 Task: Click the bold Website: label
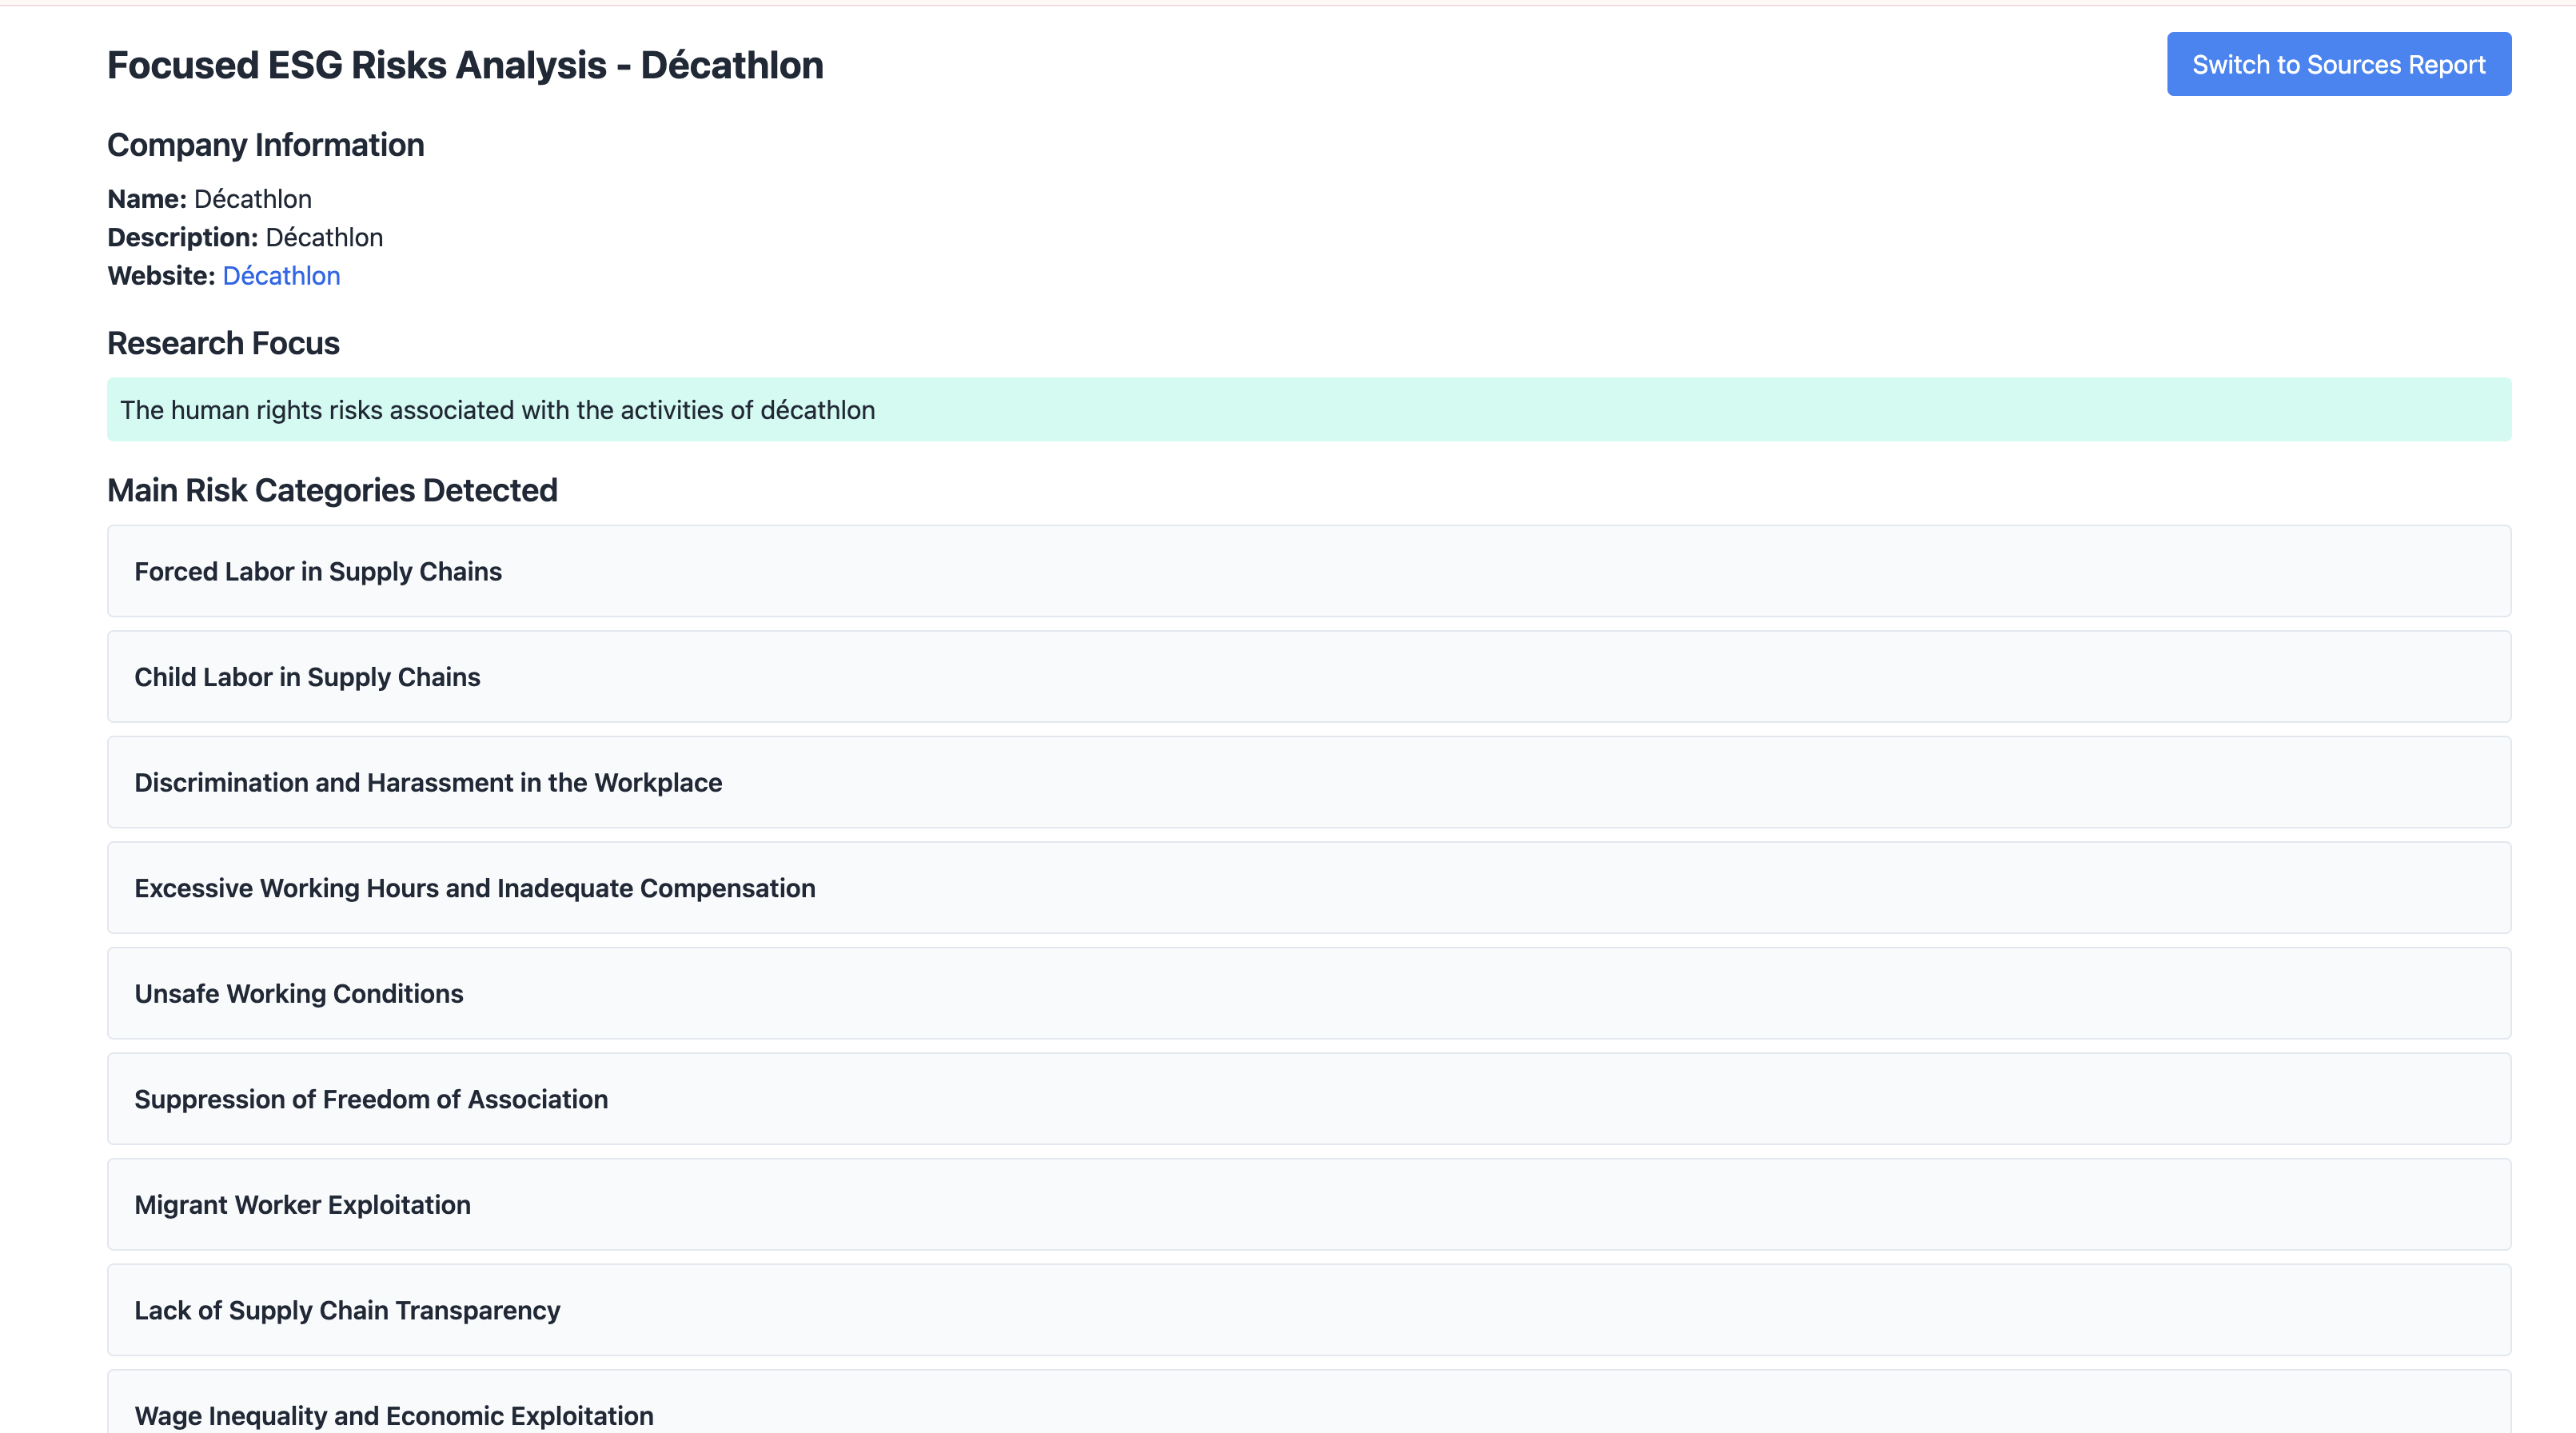[x=161, y=276]
